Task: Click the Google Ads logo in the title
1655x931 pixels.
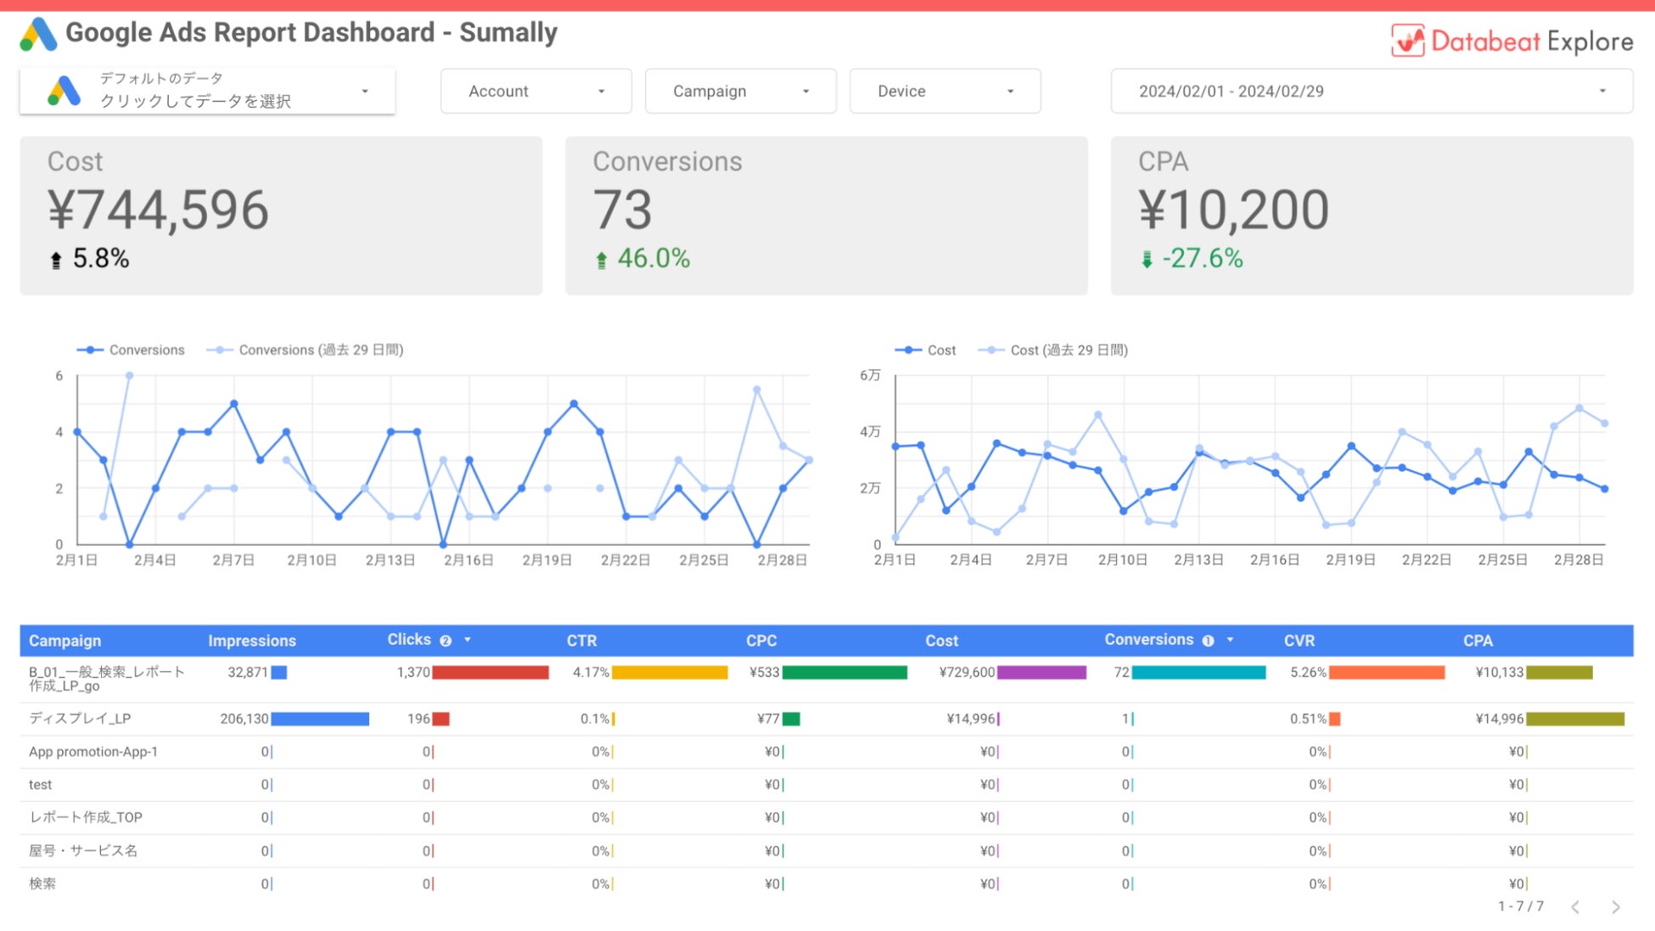Action: [38, 35]
